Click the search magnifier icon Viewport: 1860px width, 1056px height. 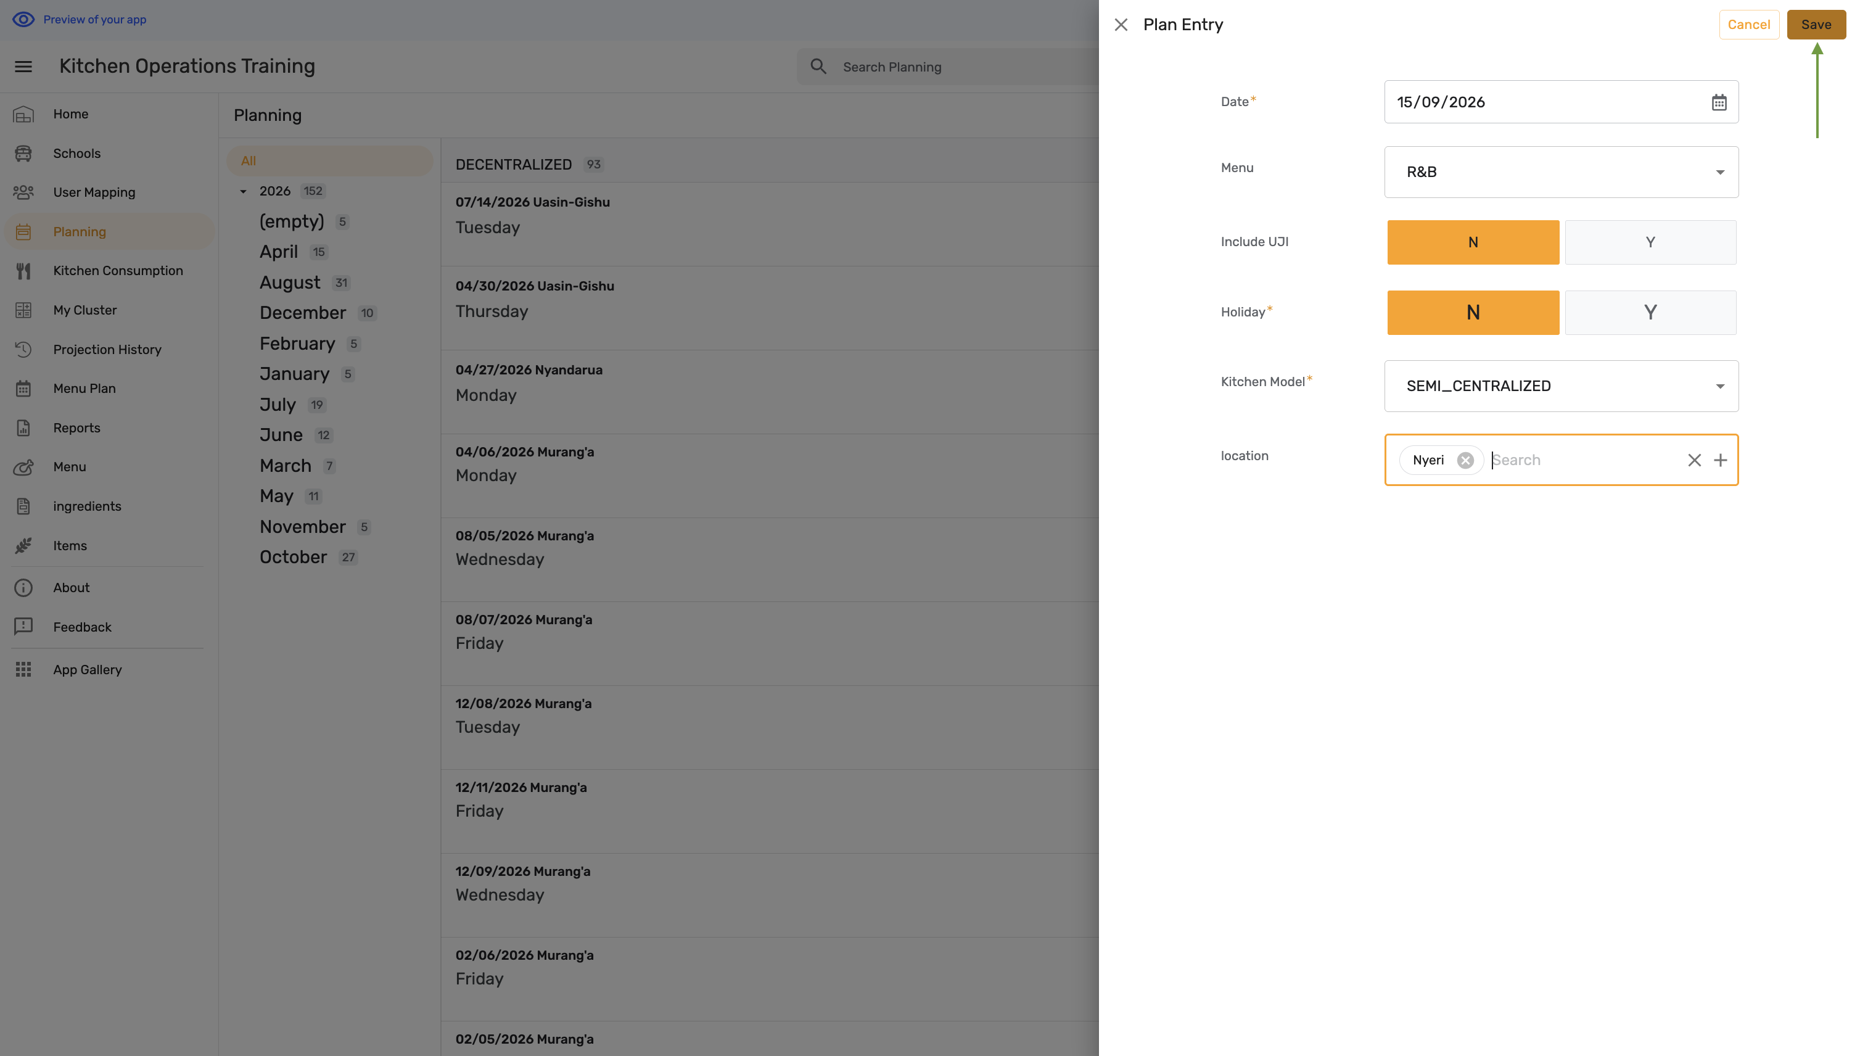click(x=818, y=67)
